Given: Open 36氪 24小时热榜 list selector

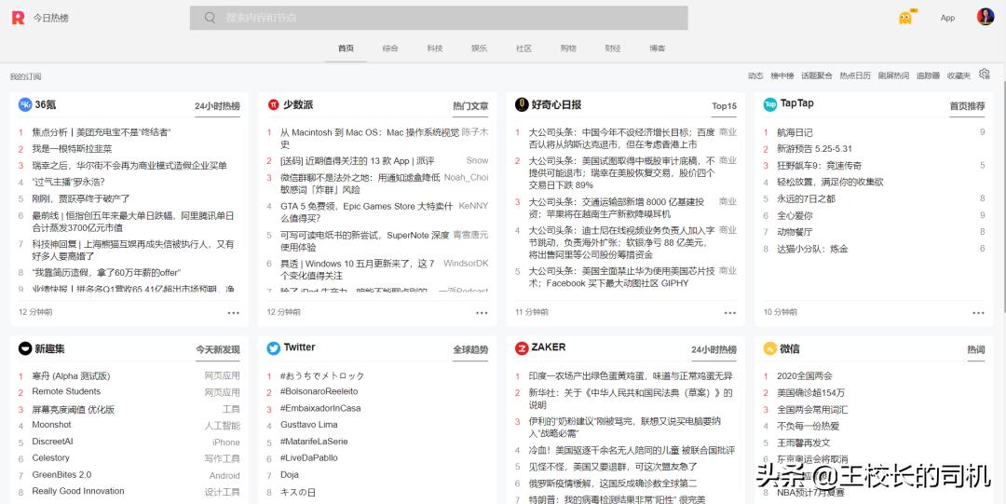Looking at the screenshot, I should 217,106.
